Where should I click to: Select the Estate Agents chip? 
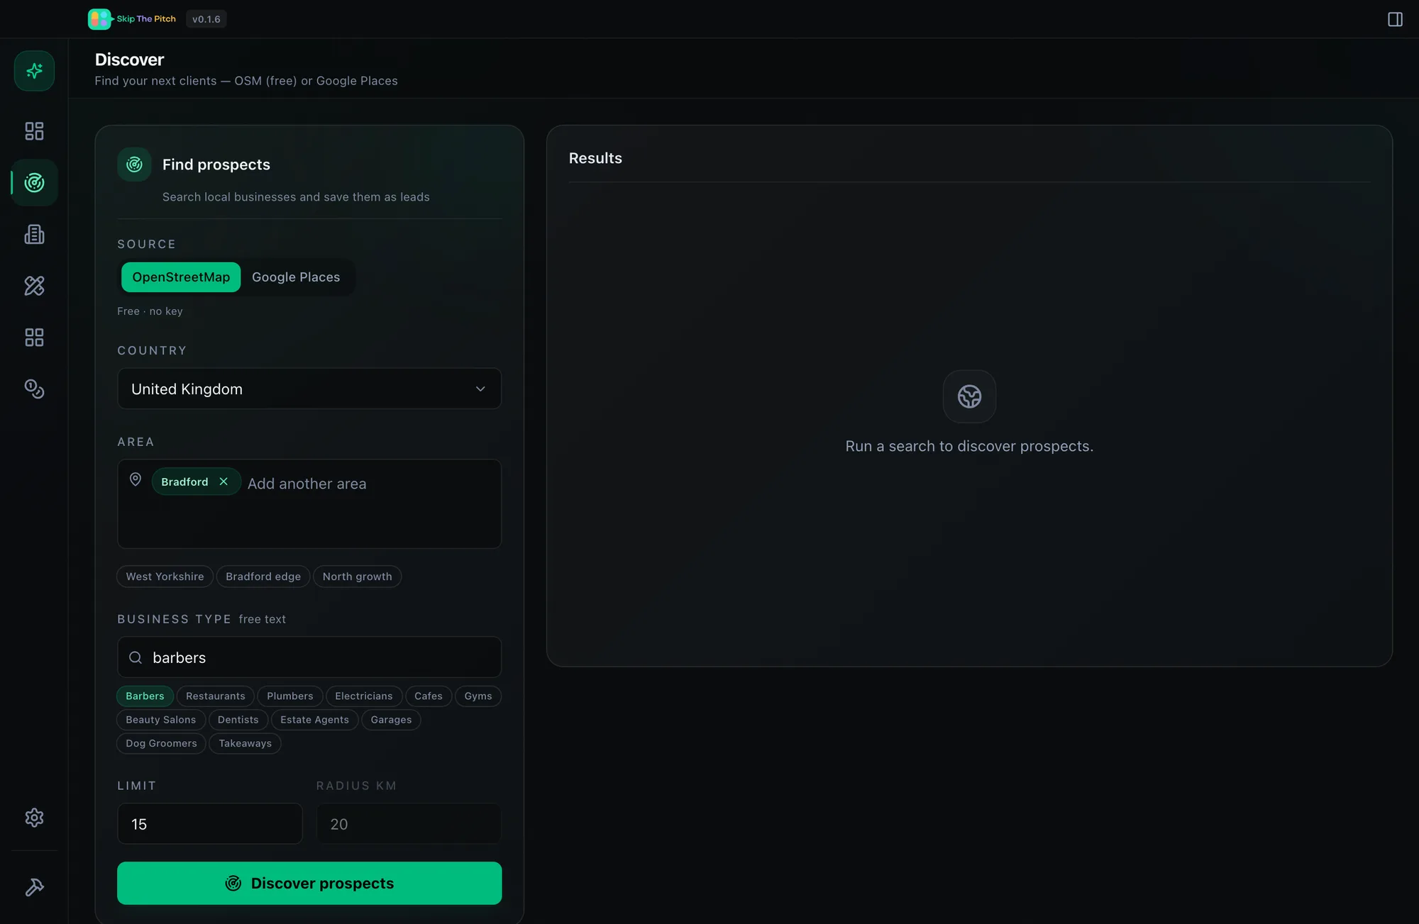315,720
